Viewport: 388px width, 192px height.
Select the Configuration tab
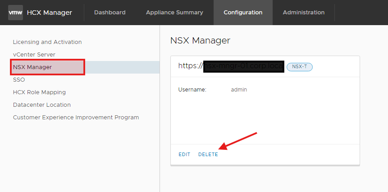[x=243, y=13]
